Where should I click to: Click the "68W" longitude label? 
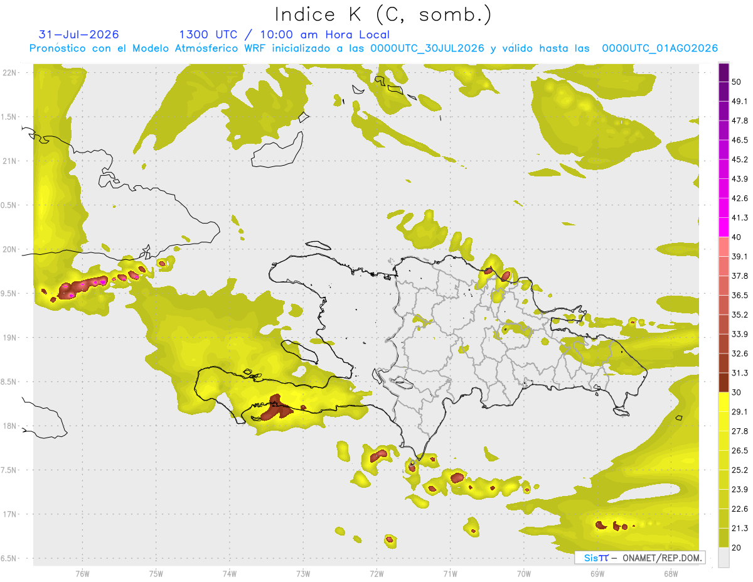pyautogui.click(x=670, y=573)
